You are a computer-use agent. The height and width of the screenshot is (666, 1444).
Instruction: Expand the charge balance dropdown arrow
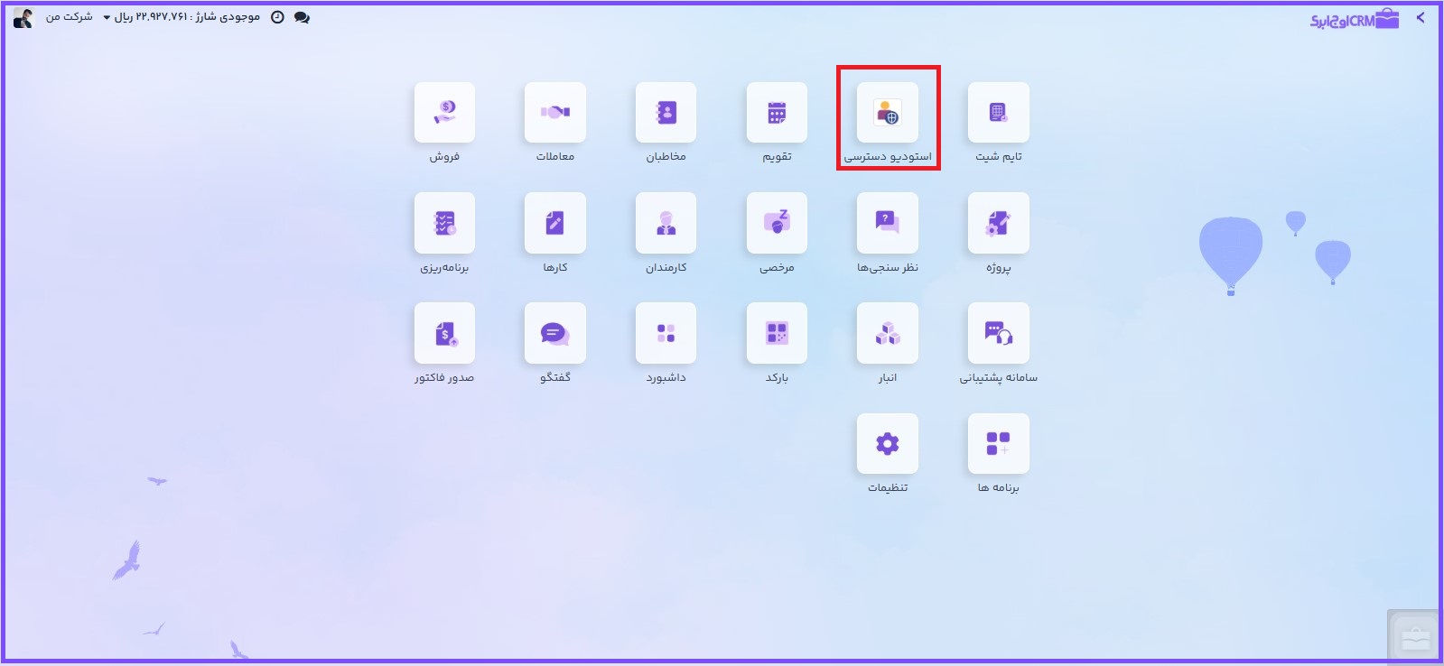click(107, 18)
